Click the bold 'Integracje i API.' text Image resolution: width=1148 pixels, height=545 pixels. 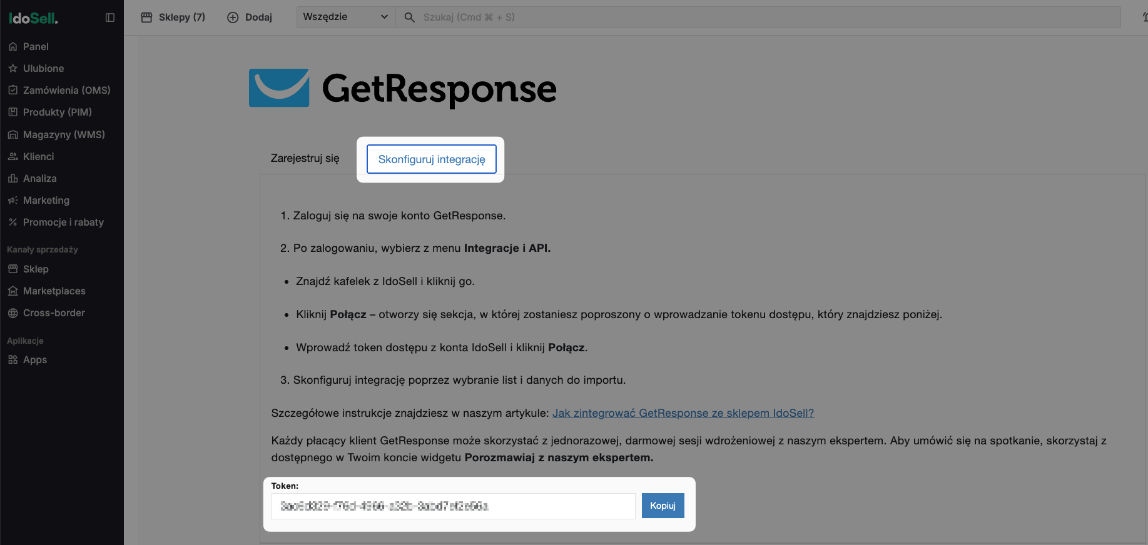coord(507,248)
